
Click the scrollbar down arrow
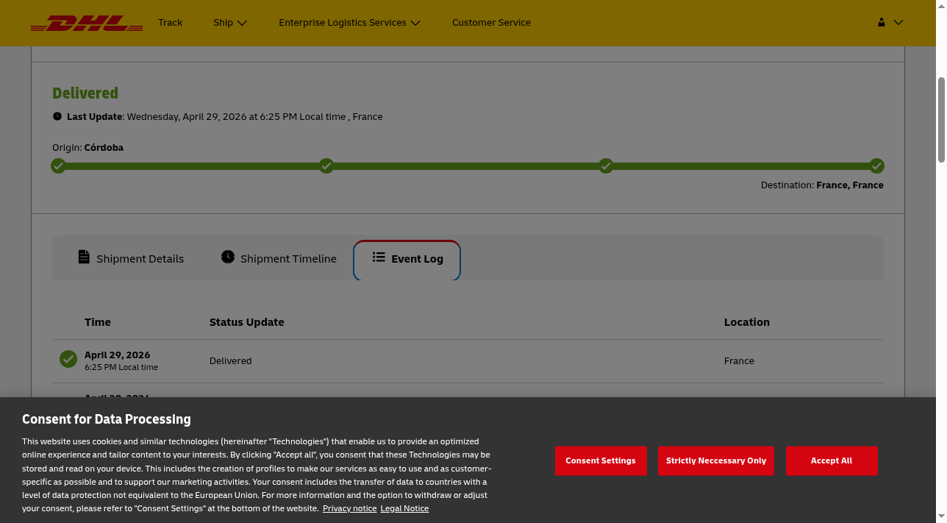pyautogui.click(x=941, y=517)
